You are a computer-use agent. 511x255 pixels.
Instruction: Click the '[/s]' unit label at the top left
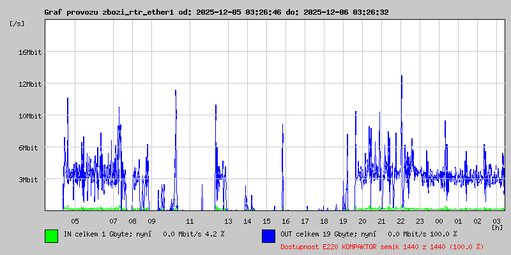[17, 23]
